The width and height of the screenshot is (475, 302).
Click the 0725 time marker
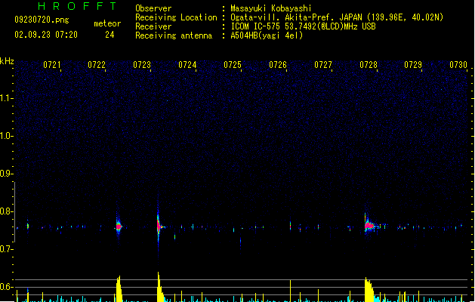click(x=233, y=65)
